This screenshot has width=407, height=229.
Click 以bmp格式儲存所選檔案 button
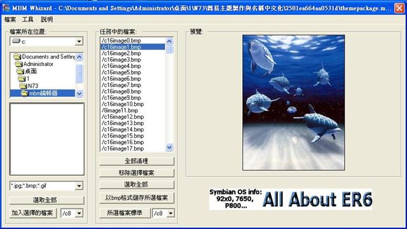[137, 198]
